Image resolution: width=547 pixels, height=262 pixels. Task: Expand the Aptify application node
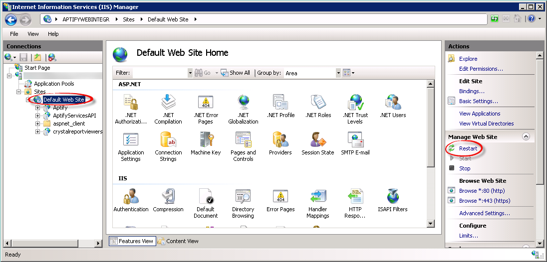(37, 108)
